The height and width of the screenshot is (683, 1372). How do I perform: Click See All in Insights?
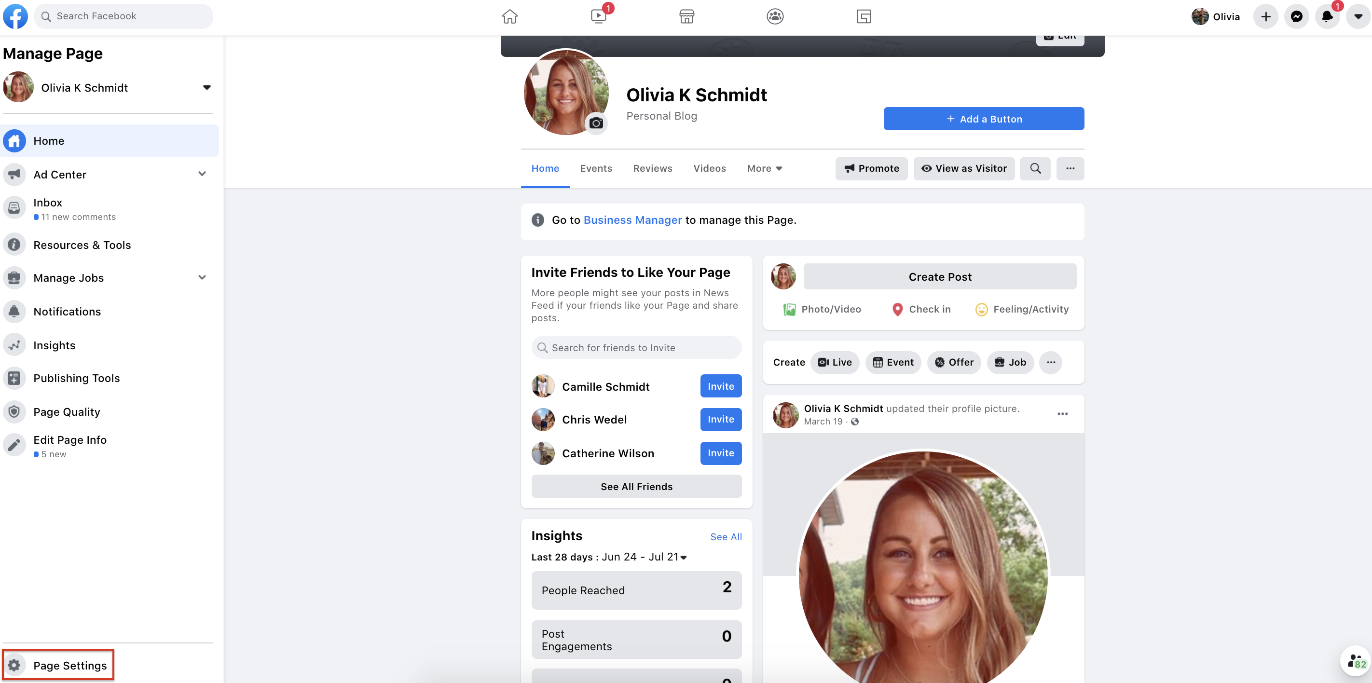click(x=726, y=536)
